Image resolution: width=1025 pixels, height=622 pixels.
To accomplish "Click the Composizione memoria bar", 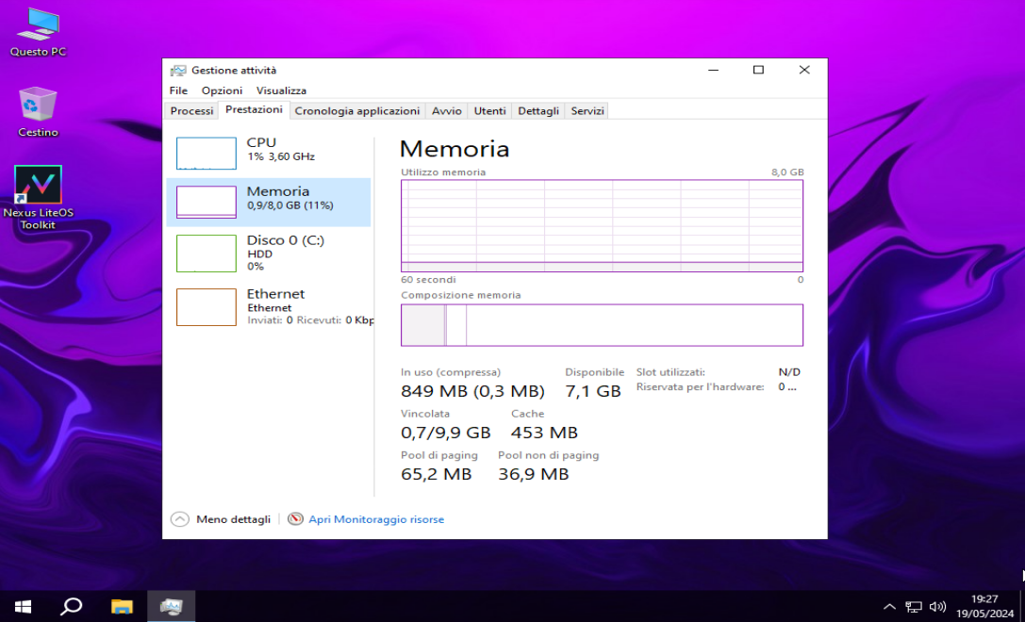I will [602, 325].
